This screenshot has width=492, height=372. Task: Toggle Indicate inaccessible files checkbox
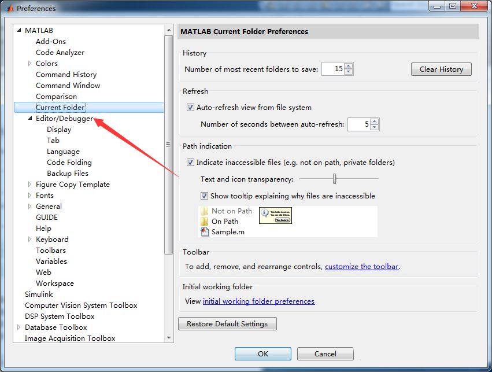pyautogui.click(x=190, y=163)
